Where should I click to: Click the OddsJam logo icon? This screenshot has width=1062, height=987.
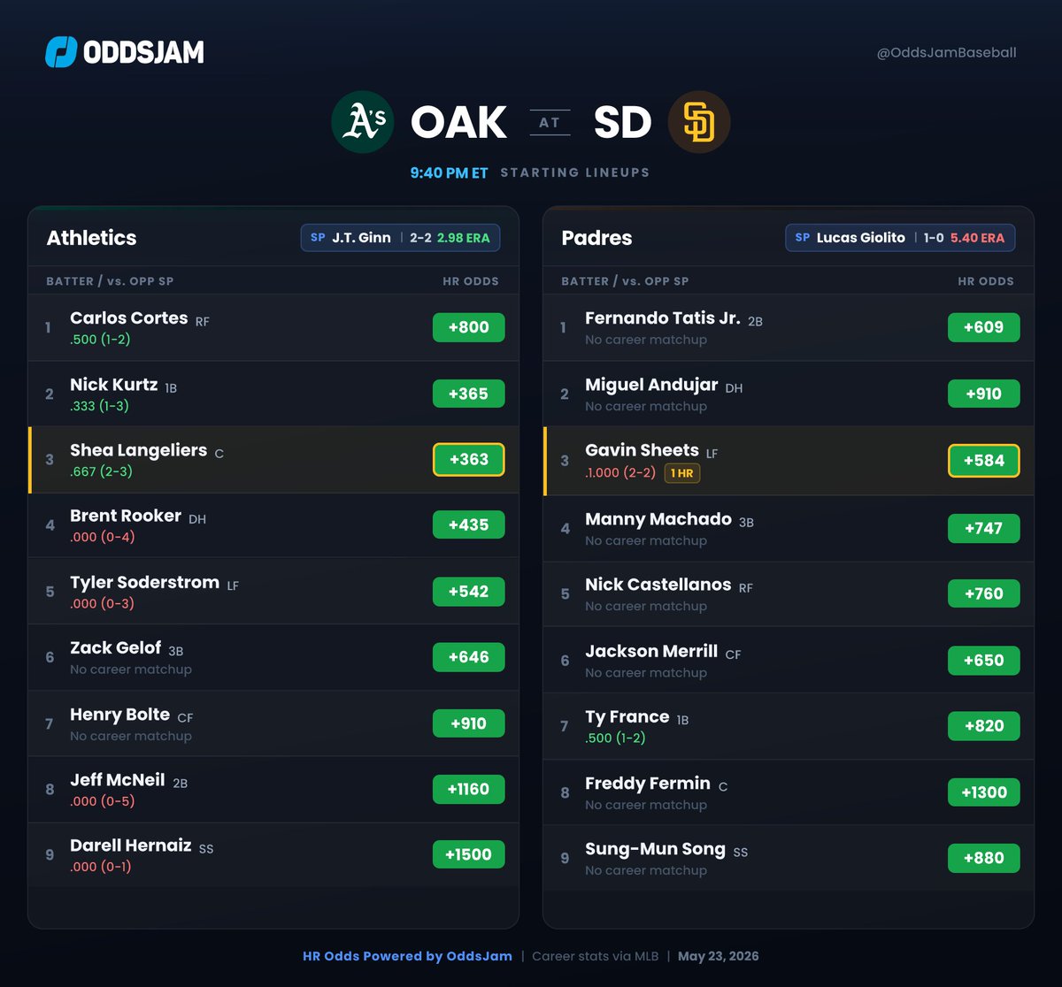tap(61, 52)
